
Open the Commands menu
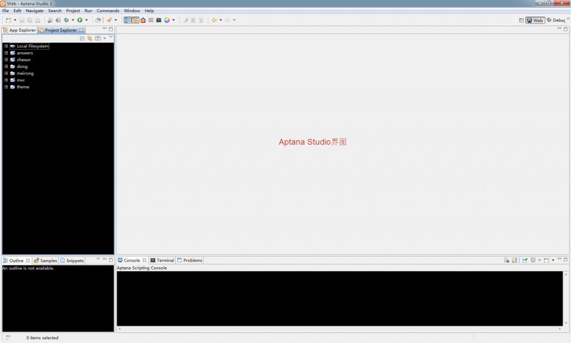(x=108, y=10)
